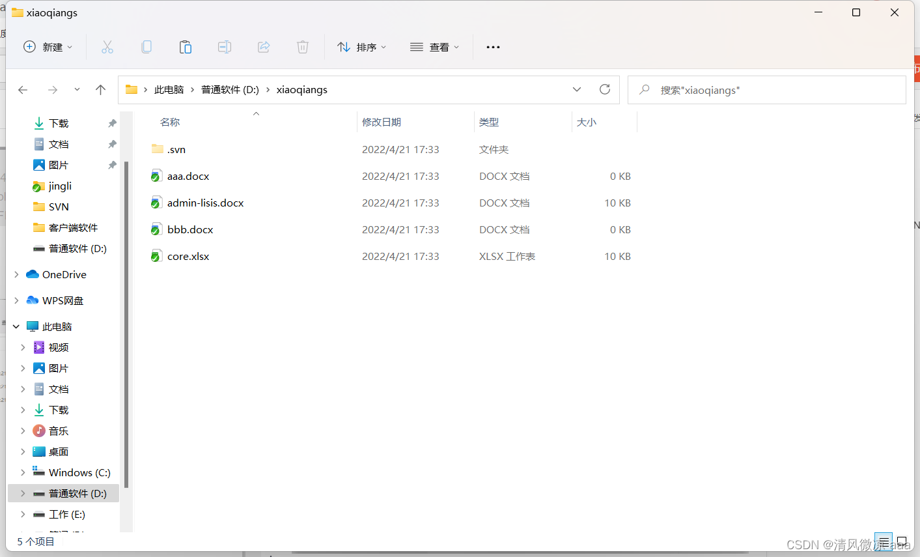Viewport: 920px width, 557px height.
Task: Open the three-dot more options menu
Action: coord(493,47)
